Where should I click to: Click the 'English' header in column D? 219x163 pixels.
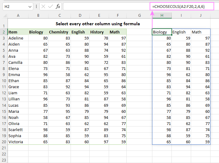coord(80,32)
